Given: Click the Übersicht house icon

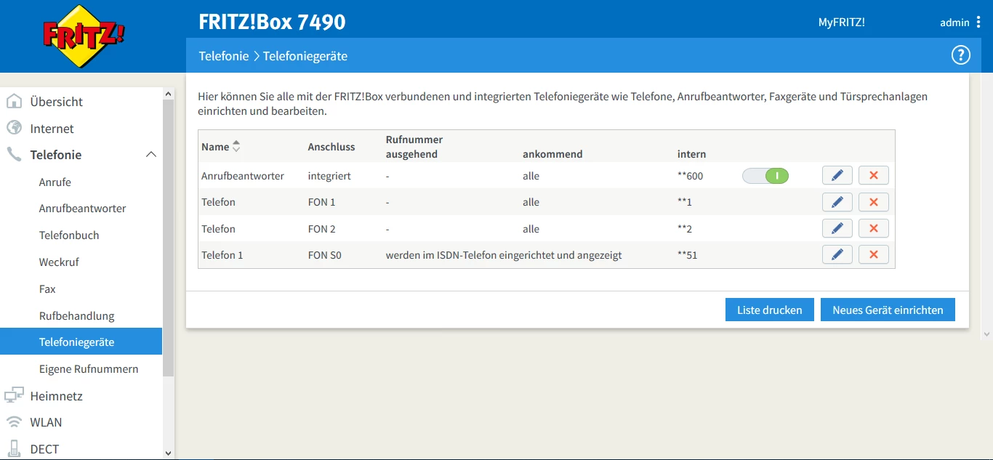Looking at the screenshot, I should [14, 101].
